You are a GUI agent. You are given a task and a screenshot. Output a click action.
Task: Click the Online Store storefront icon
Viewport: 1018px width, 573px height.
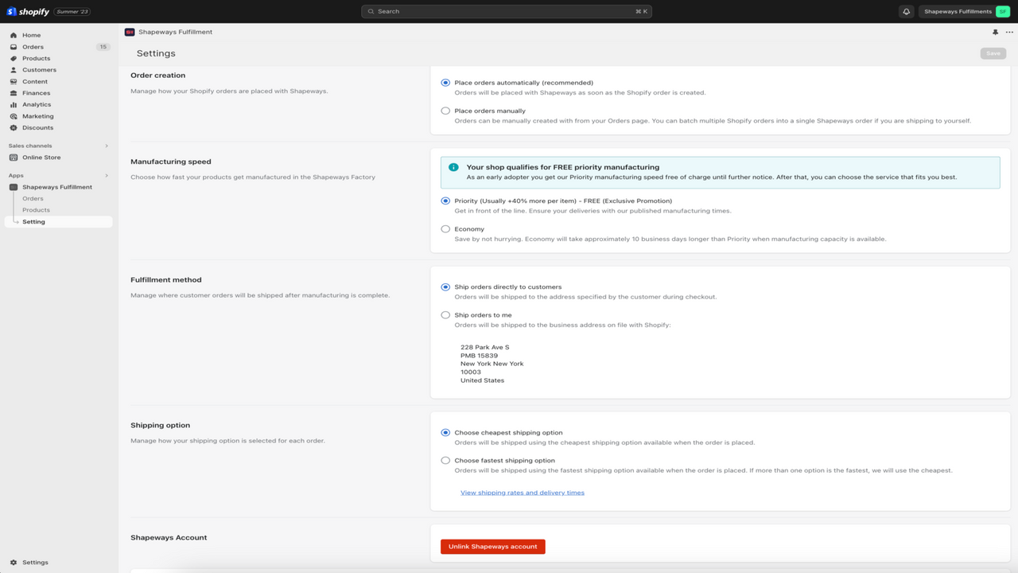(14, 158)
